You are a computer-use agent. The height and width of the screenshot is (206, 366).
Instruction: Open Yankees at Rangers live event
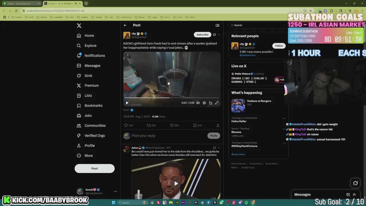[x=258, y=106]
